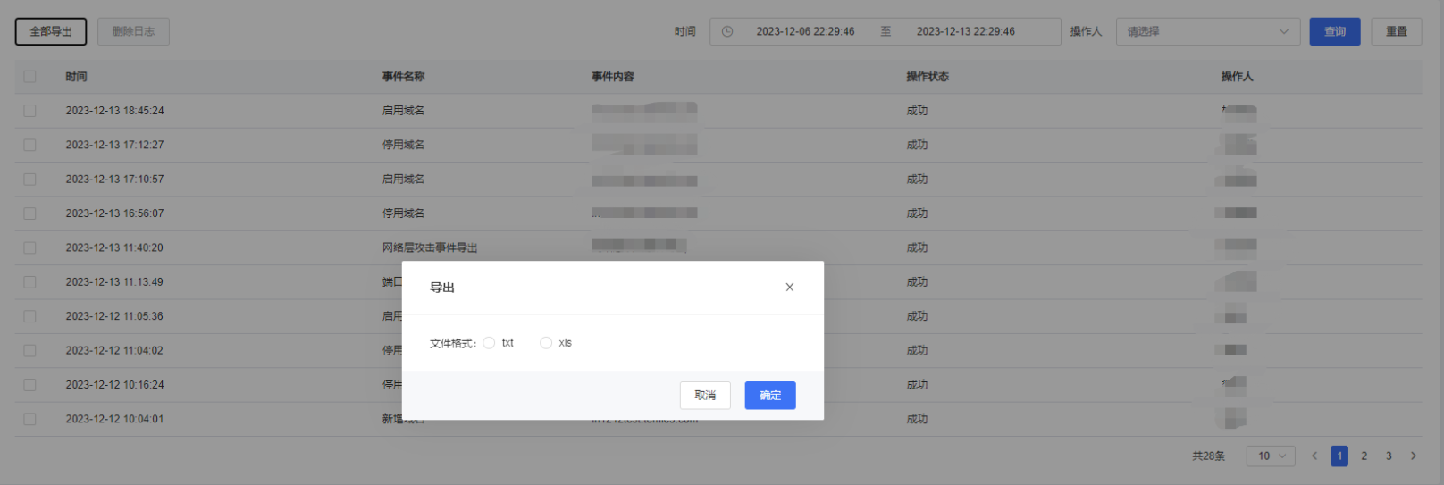Check the row dated 2023-12-13 17:12:27

pos(30,145)
